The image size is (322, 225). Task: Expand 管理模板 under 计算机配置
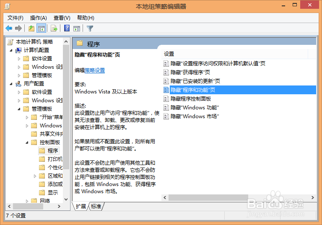click(x=19, y=75)
